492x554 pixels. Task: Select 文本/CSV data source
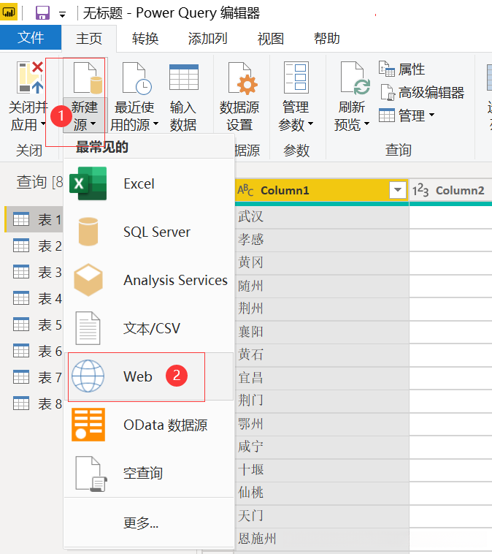[x=149, y=328]
